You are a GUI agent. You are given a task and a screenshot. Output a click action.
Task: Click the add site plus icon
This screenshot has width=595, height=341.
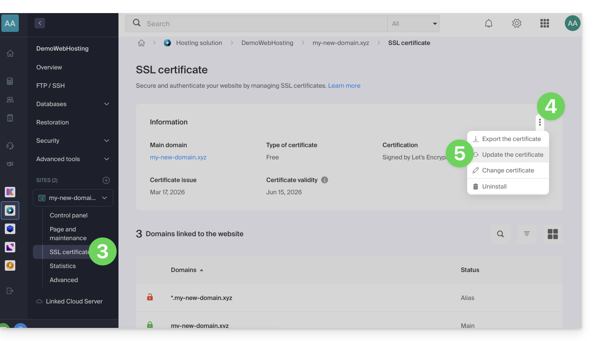tap(106, 180)
